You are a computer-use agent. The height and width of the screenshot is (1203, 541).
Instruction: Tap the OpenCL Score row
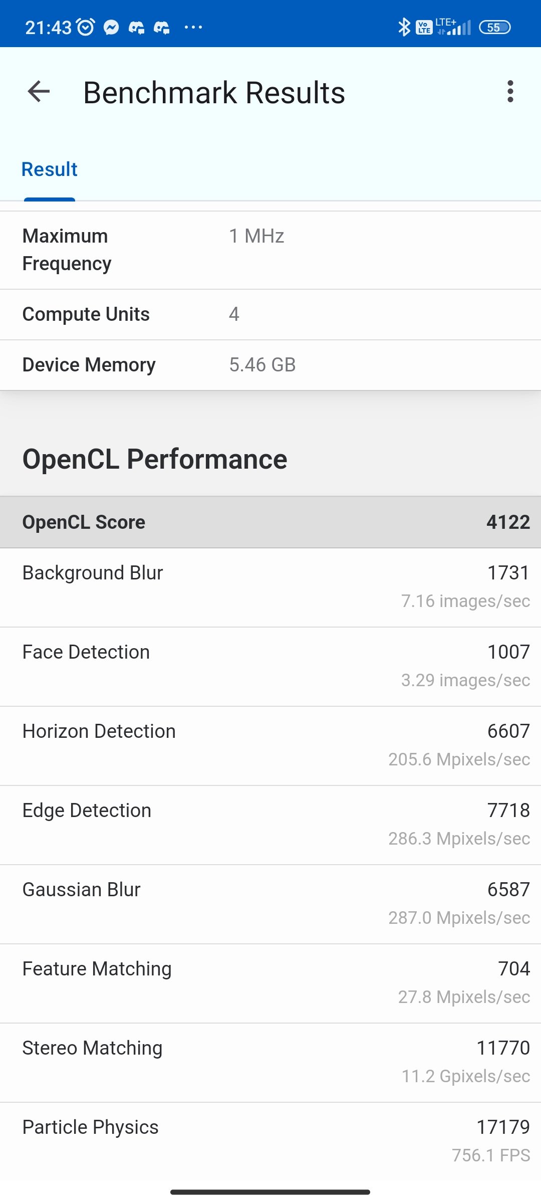(x=270, y=522)
